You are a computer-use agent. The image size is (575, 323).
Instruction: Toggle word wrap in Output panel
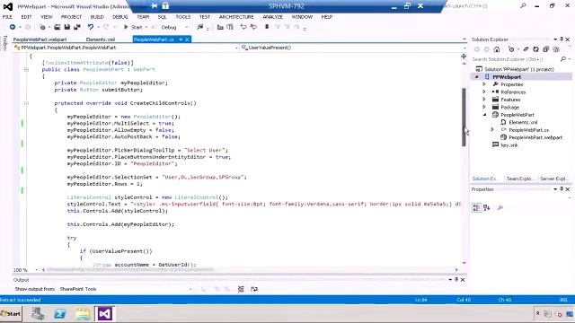coord(254,289)
